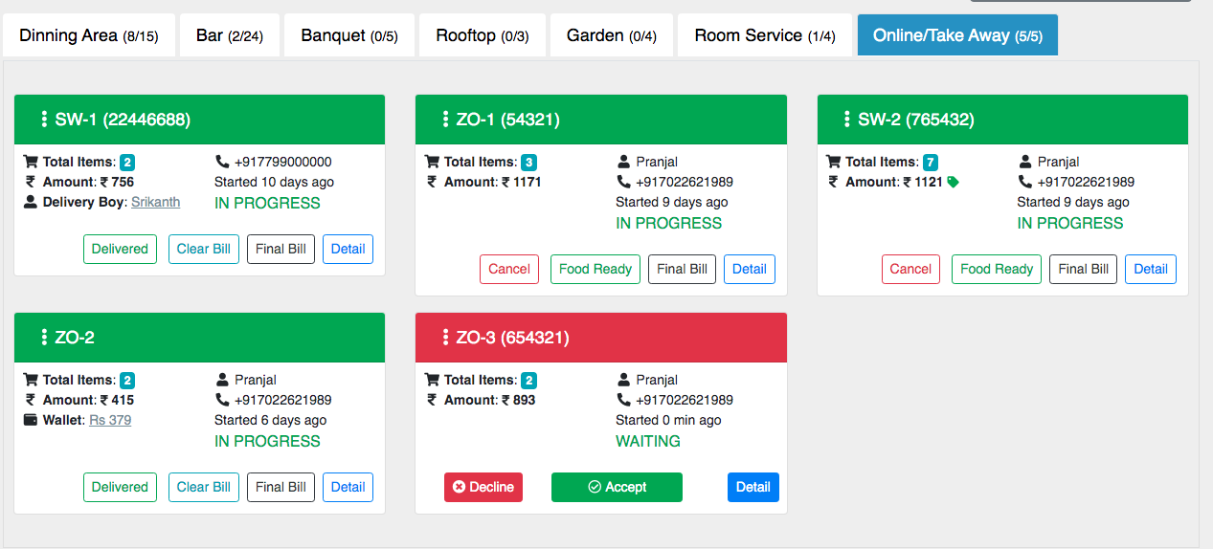
Task: Open the three-dot menu on SW-2 card
Action: point(846,120)
